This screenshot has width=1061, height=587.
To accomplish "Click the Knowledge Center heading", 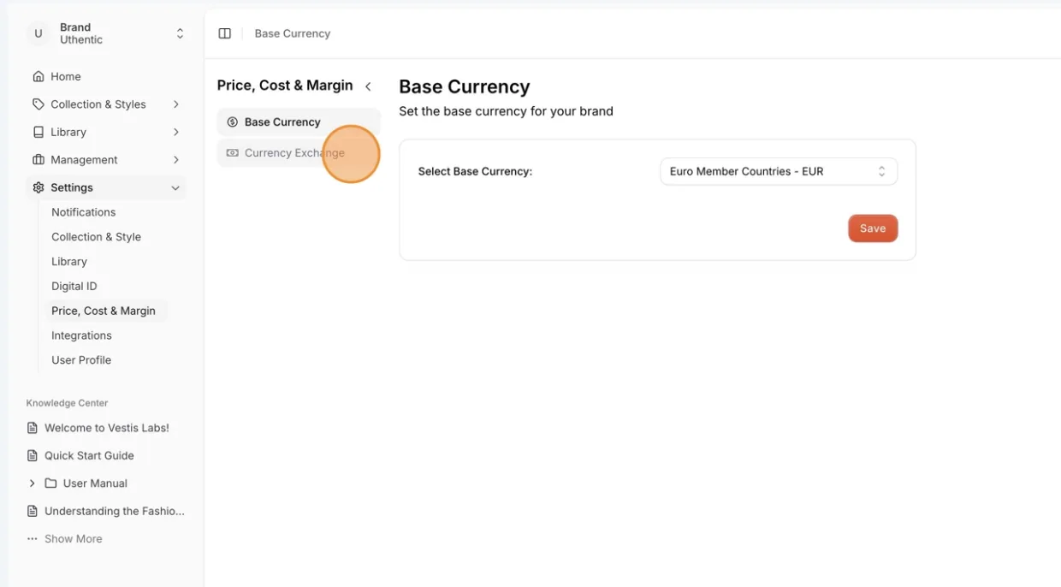I will tap(67, 403).
